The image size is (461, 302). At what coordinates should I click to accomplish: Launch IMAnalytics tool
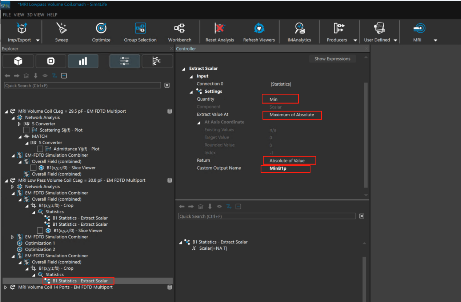tap(299, 29)
